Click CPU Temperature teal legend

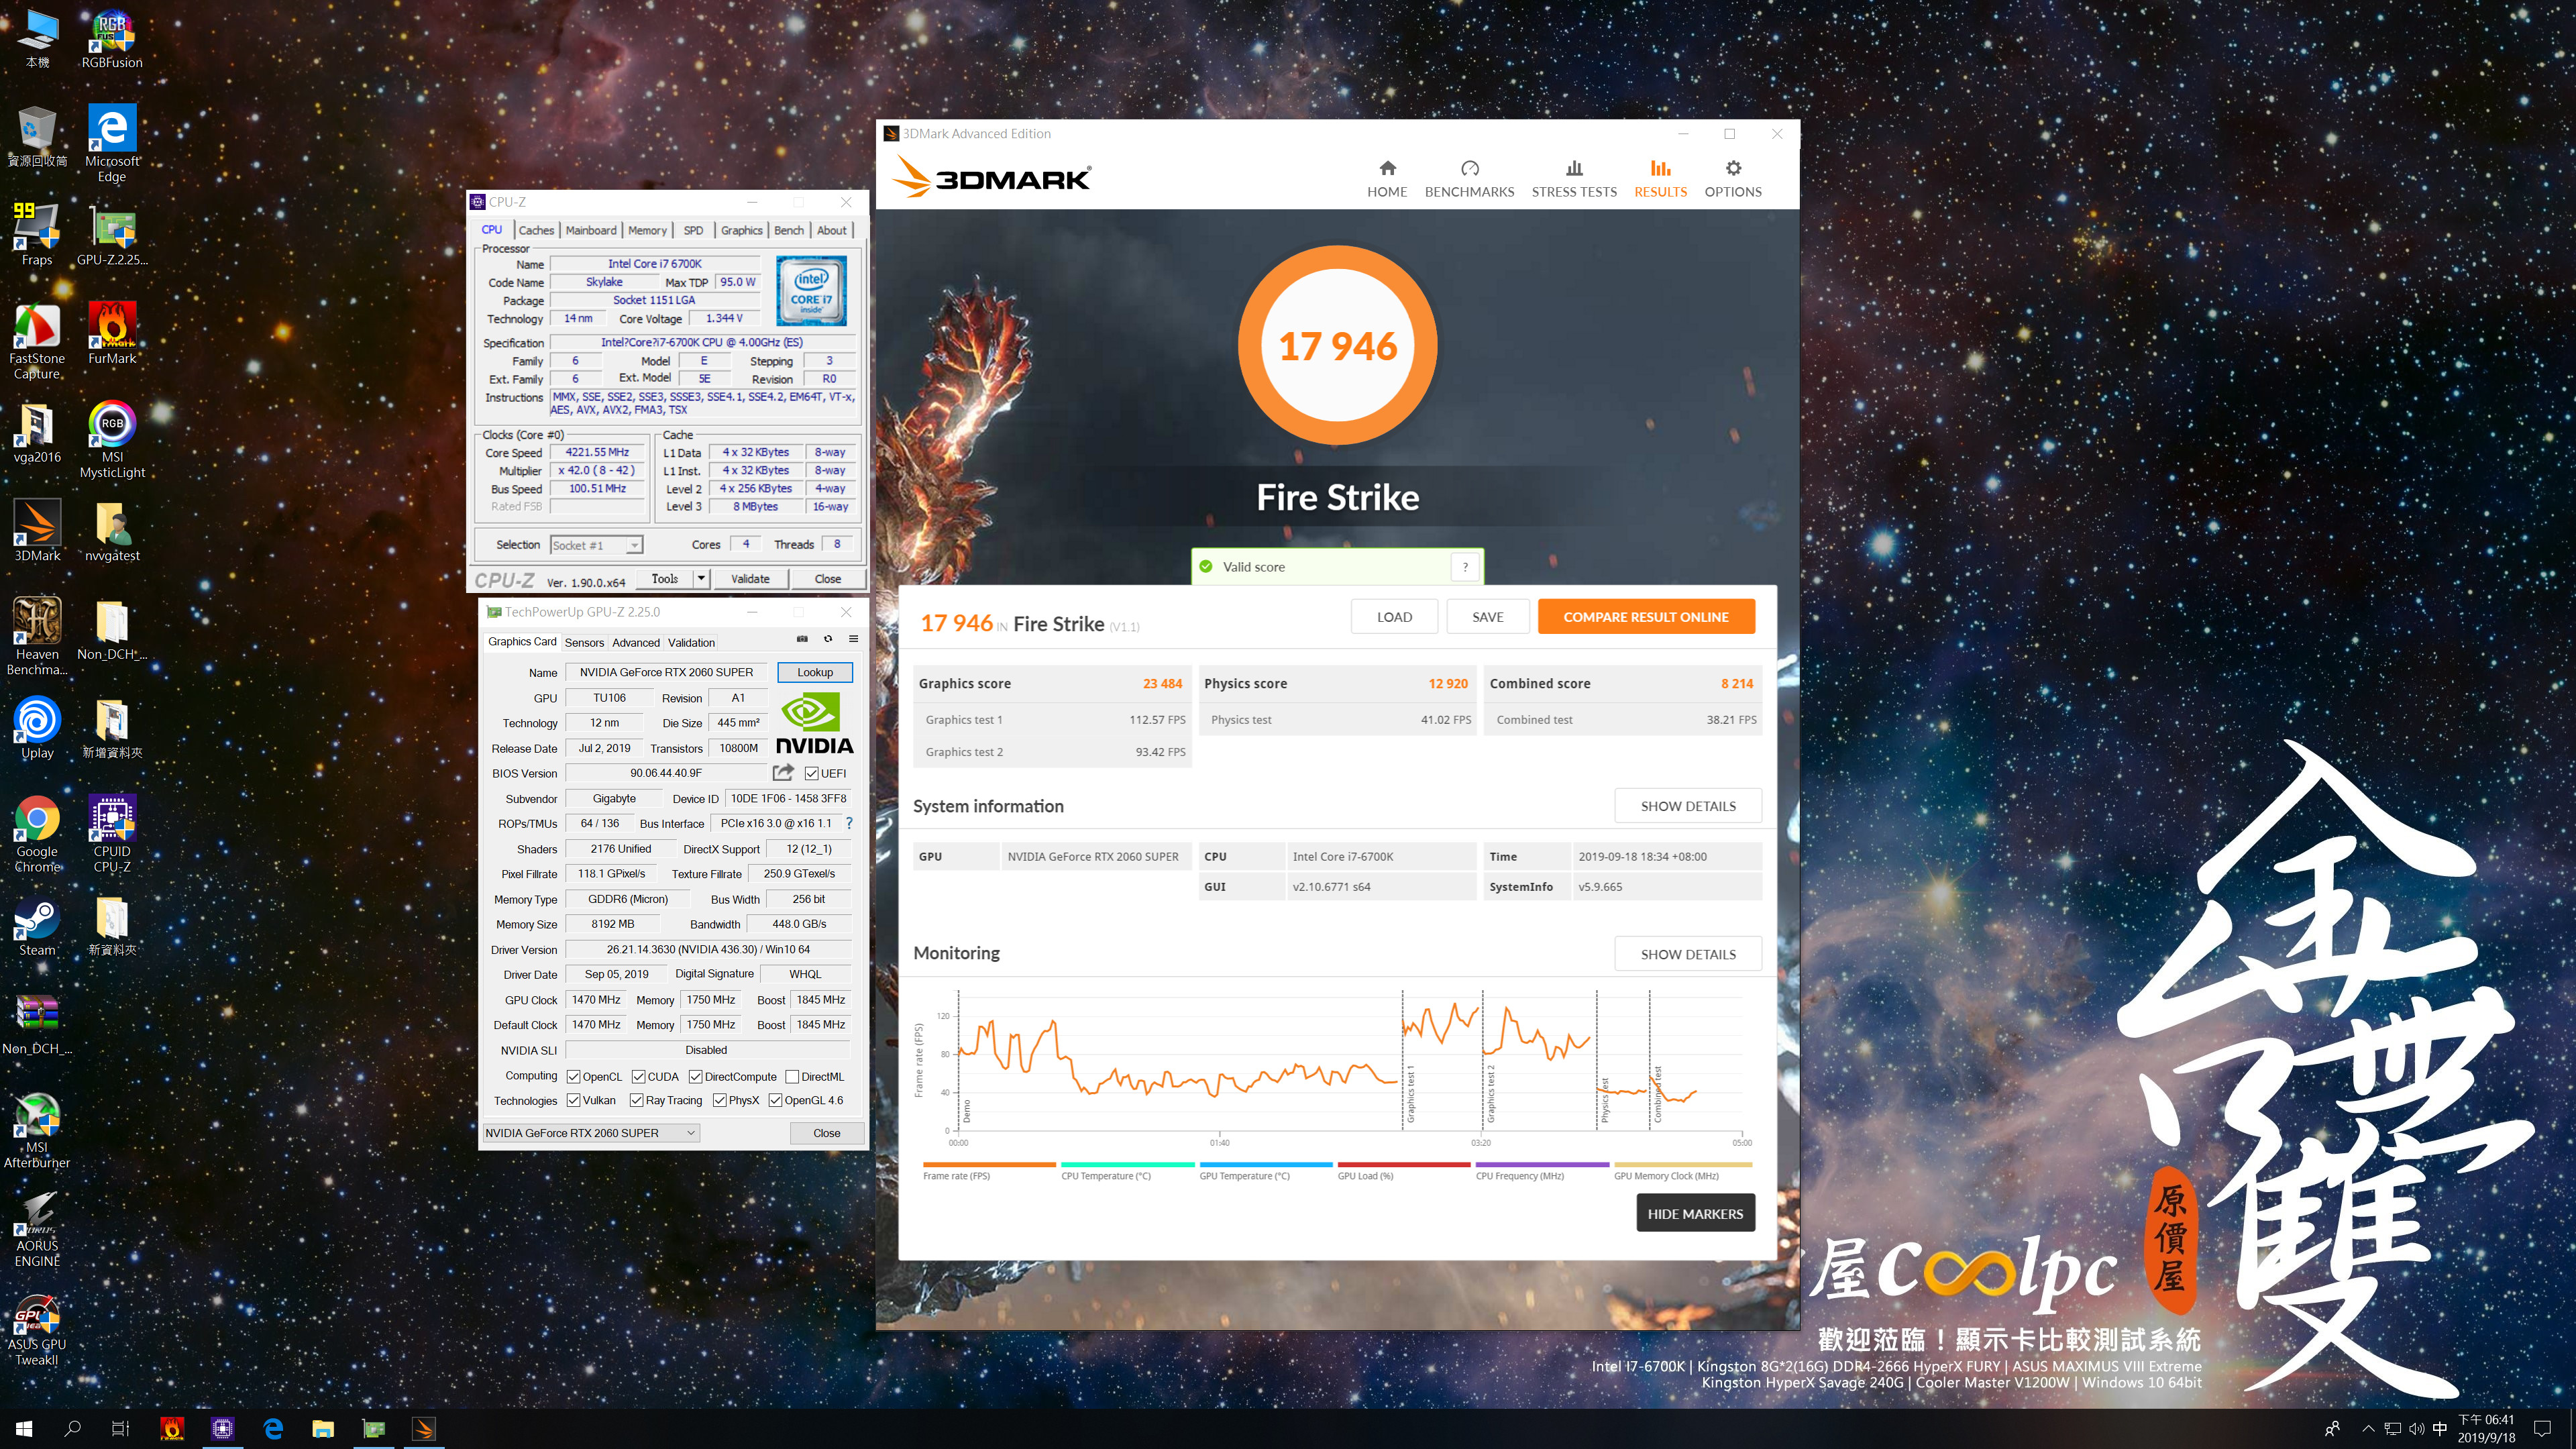[x=1128, y=1171]
